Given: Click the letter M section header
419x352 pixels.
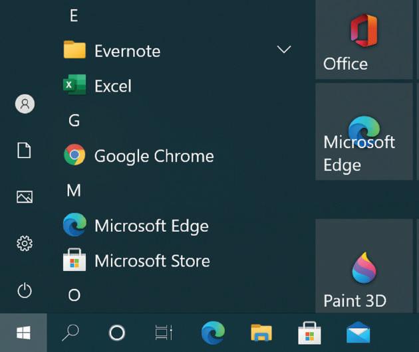Looking at the screenshot, I should (74, 190).
